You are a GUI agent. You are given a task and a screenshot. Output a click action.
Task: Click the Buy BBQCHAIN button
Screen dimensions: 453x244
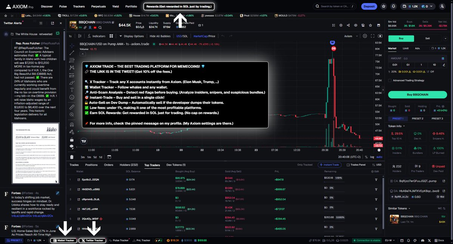click(x=418, y=94)
